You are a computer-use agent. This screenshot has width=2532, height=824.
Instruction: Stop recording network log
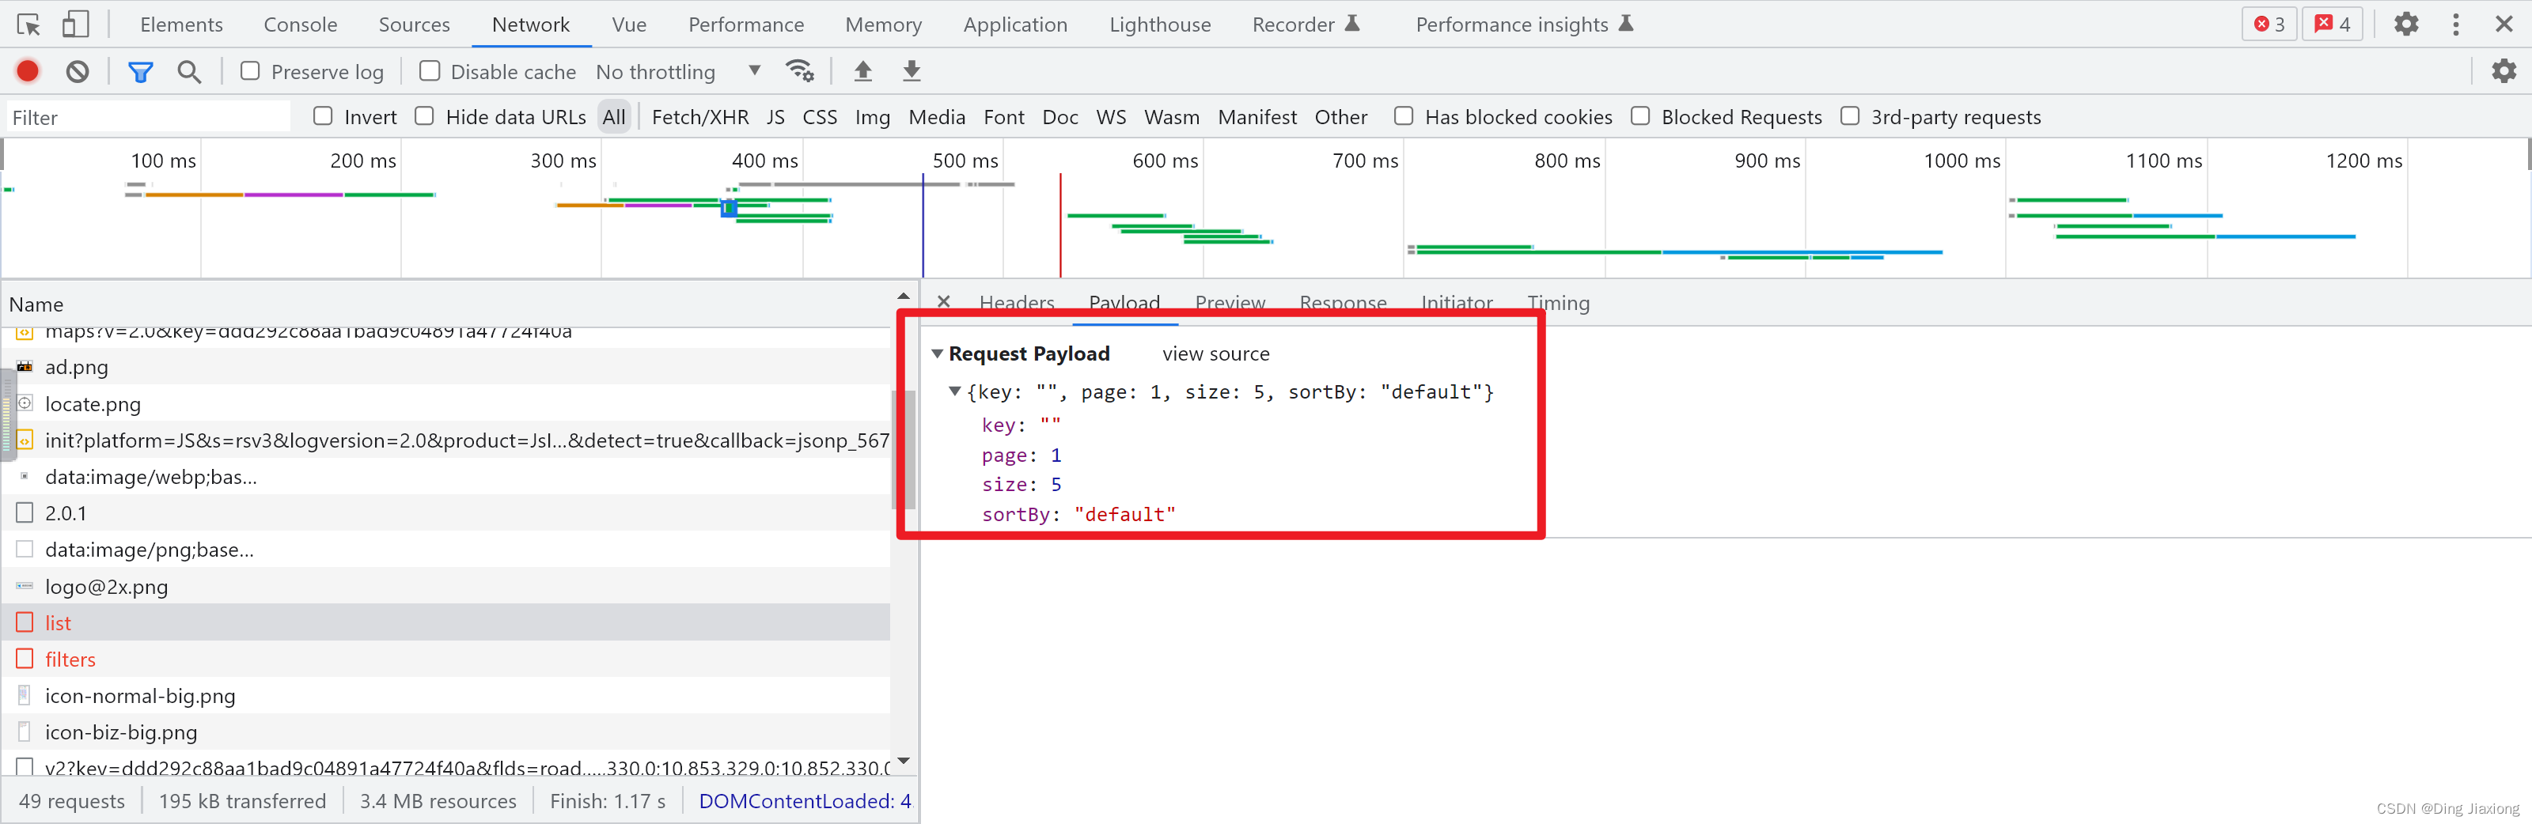[28, 70]
